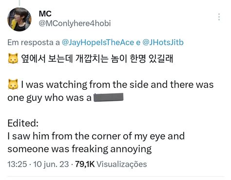The width and height of the screenshot is (231, 180).
Task: Click 'someone was freaking annoying' text
Action: point(79,149)
